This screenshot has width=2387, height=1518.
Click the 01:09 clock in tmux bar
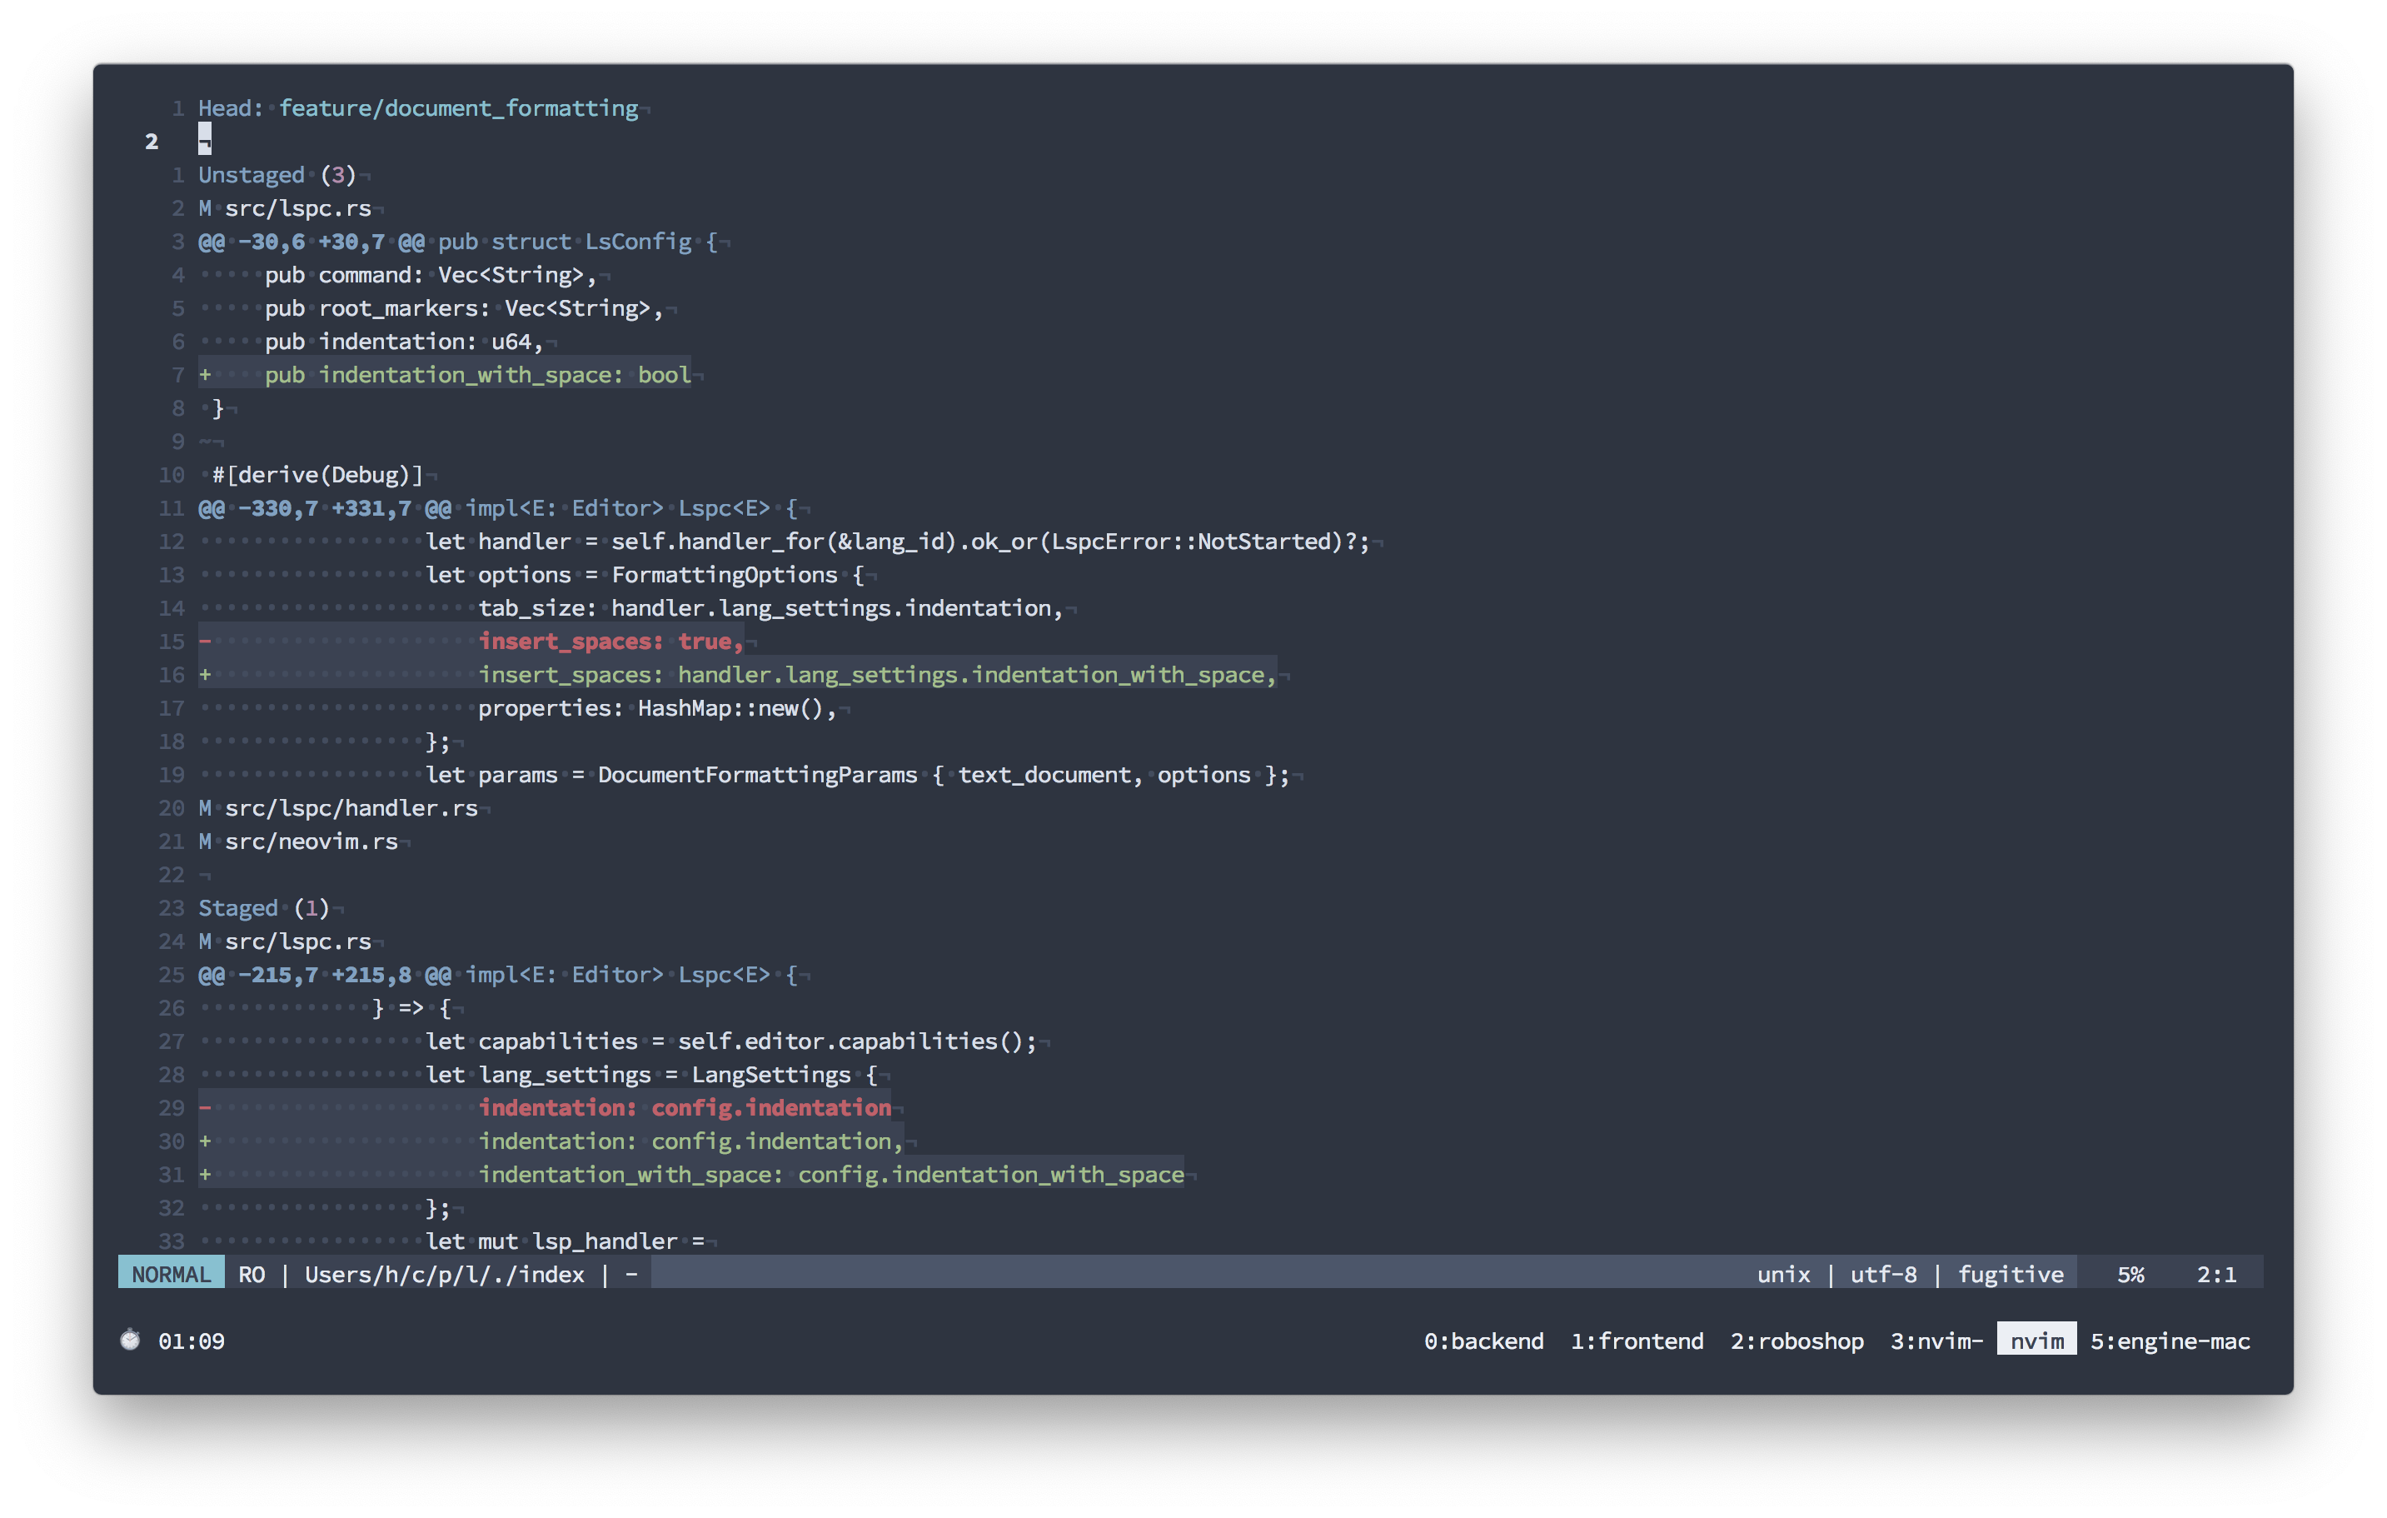(192, 1341)
